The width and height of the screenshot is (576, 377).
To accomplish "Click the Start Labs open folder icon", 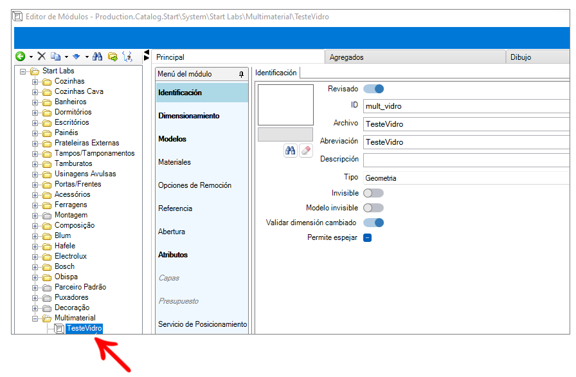I will pyautogui.click(x=35, y=71).
